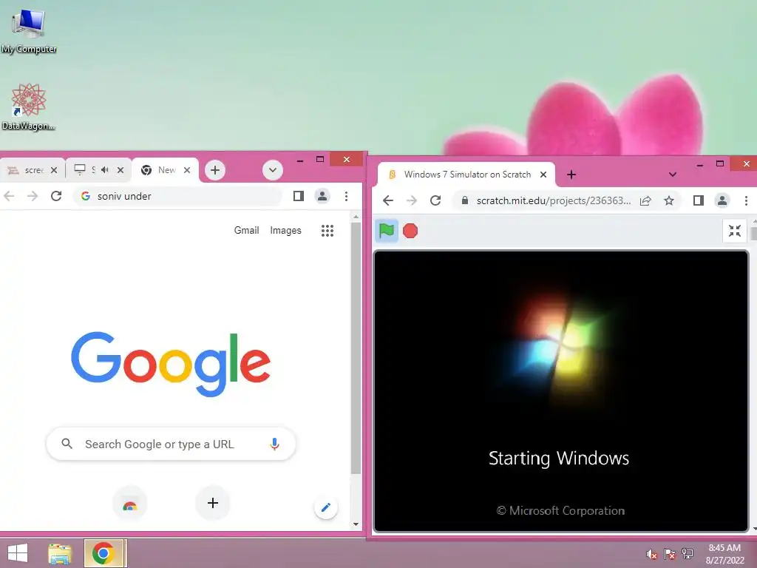Close the 'scree' tab
This screenshot has height=568, width=757.
point(53,170)
